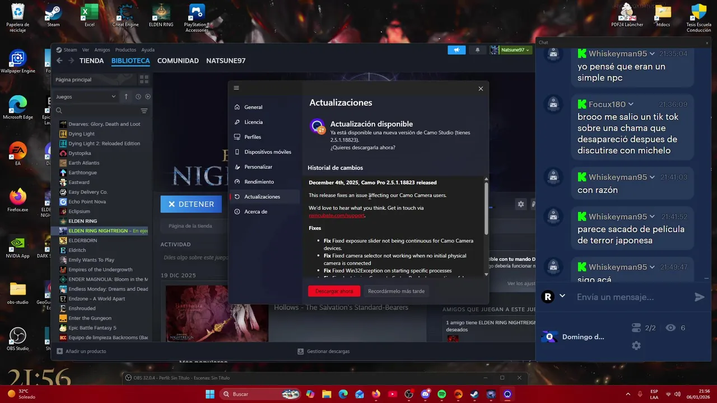Open Wallpaper Engine desktop icon
717x403 pixels.
click(18, 62)
